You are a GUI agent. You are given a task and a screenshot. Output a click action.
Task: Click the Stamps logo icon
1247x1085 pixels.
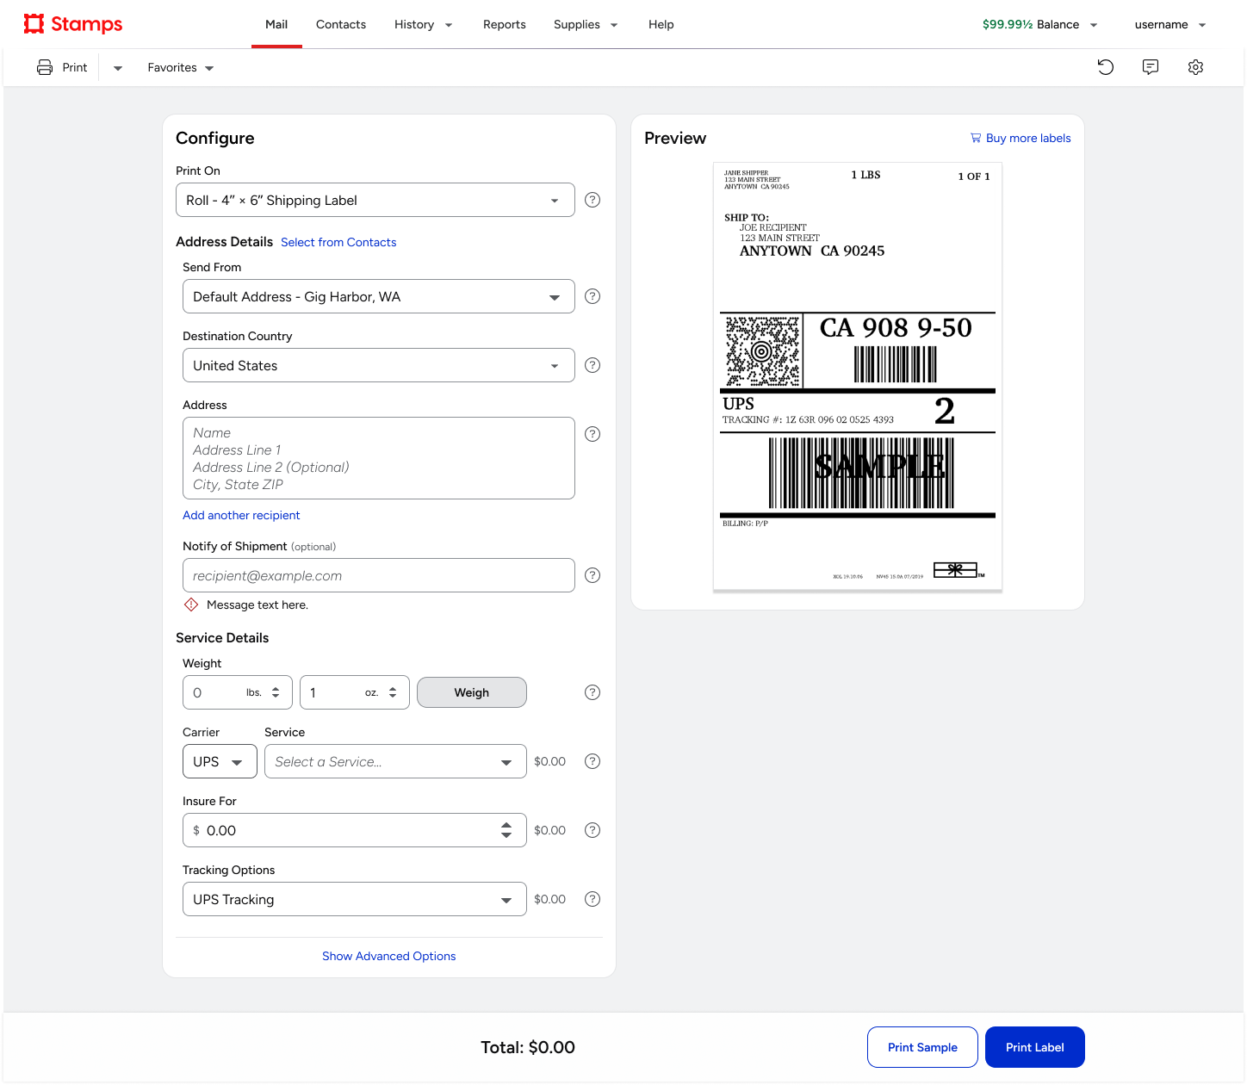tap(34, 24)
